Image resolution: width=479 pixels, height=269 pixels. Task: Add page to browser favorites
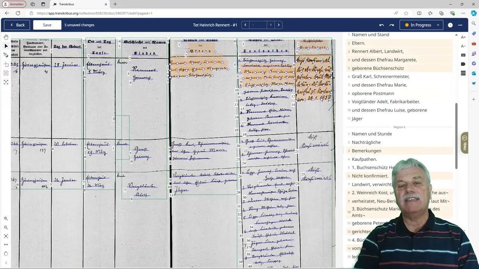pyautogui.click(x=406, y=13)
